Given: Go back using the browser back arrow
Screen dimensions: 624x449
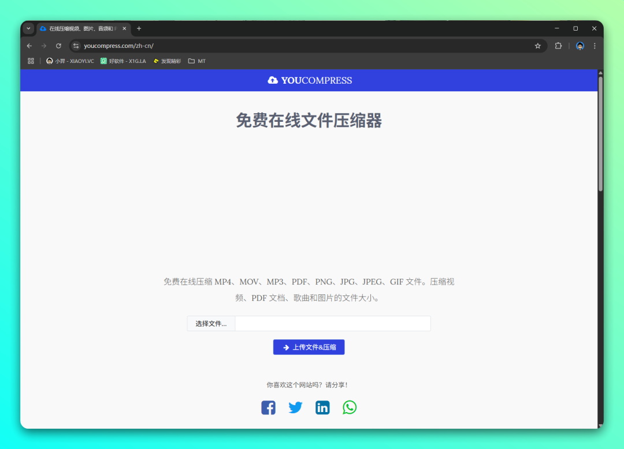Looking at the screenshot, I should point(29,46).
